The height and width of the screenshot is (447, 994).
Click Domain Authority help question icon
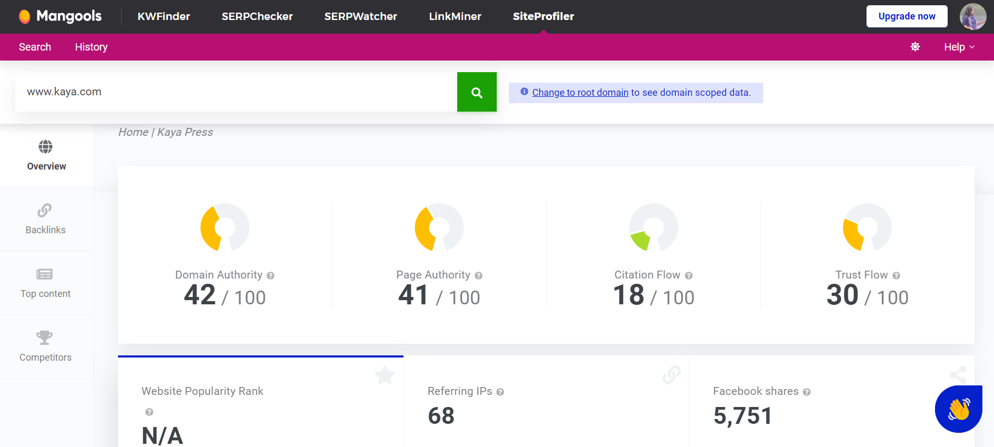pyautogui.click(x=270, y=275)
